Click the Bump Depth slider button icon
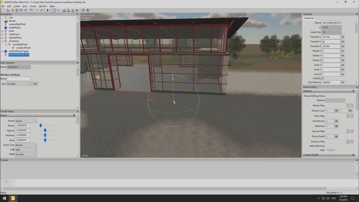Screen dimensions: 359x202 pyautogui.click(x=337, y=136)
